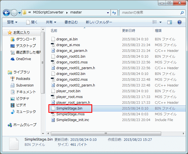Viewport: 188px width, 154px height.
Task: Open the recent locations arrow beside Forward
Action: (x=20, y=13)
